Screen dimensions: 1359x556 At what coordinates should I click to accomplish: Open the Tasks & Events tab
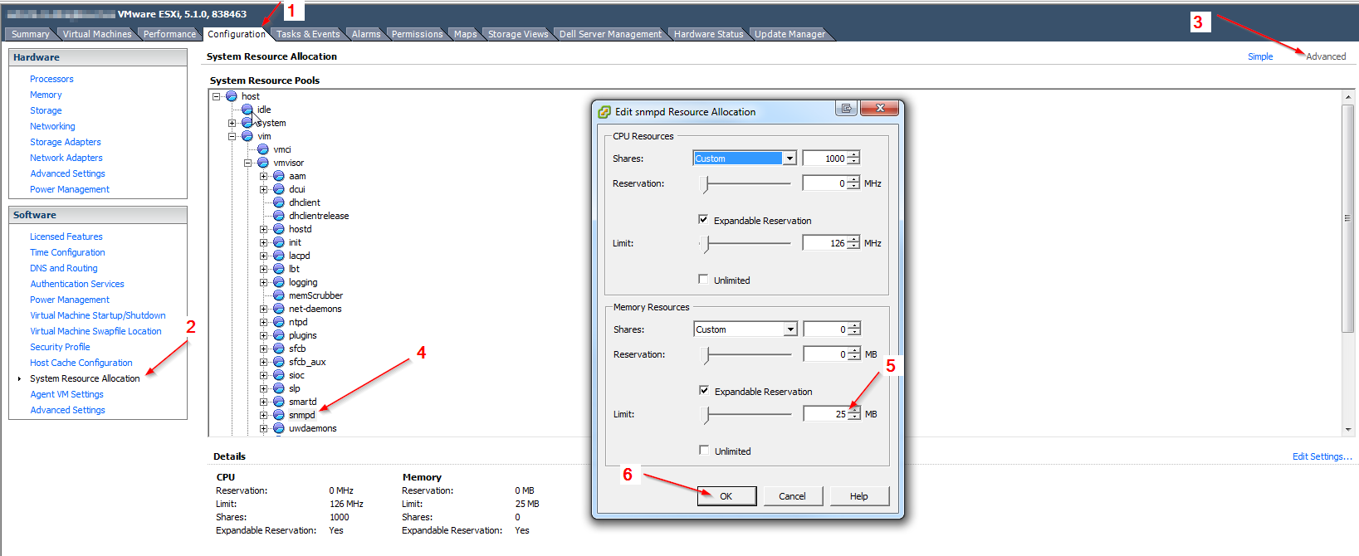pyautogui.click(x=308, y=34)
